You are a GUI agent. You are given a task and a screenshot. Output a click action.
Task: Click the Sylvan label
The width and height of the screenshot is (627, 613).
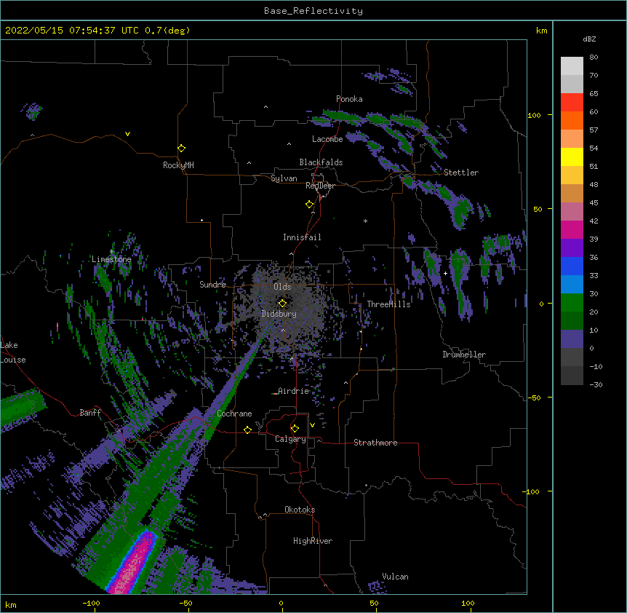tap(284, 178)
